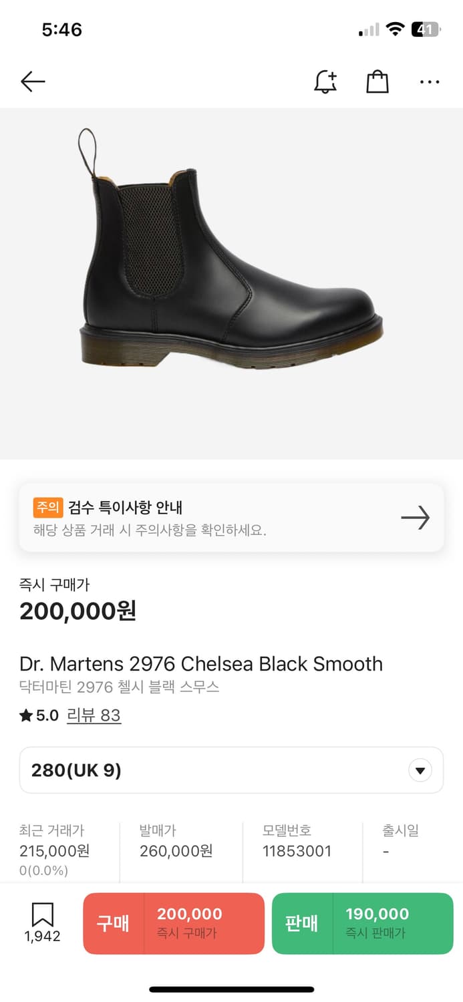Tap the notification bell icon

tap(325, 82)
